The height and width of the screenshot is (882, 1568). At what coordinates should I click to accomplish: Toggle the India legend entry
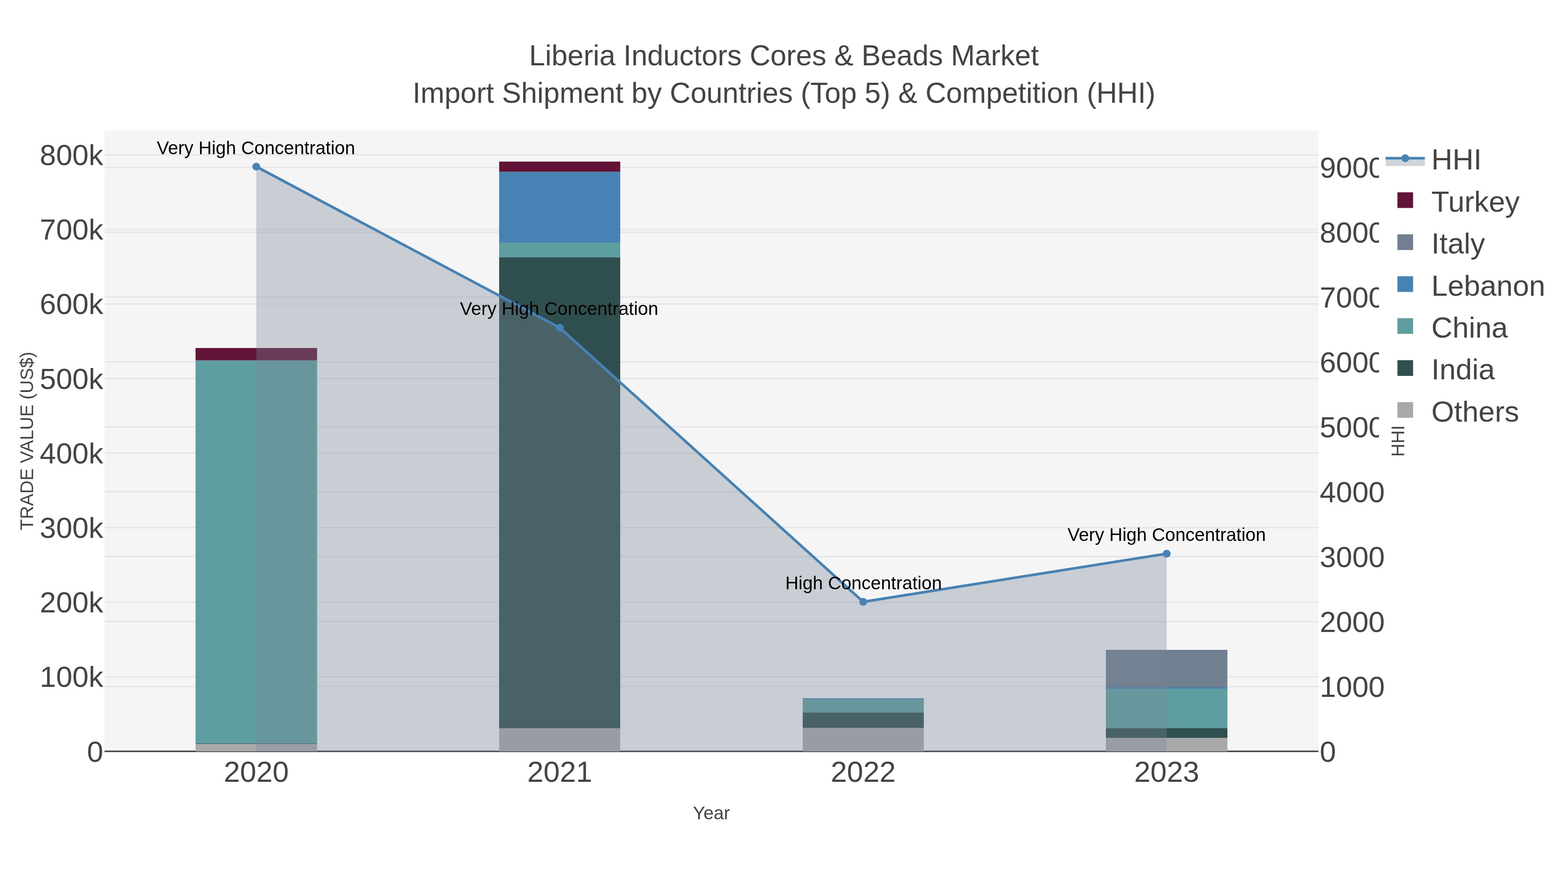(x=1445, y=369)
